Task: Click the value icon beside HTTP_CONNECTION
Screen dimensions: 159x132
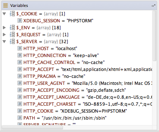Action: 20,55
